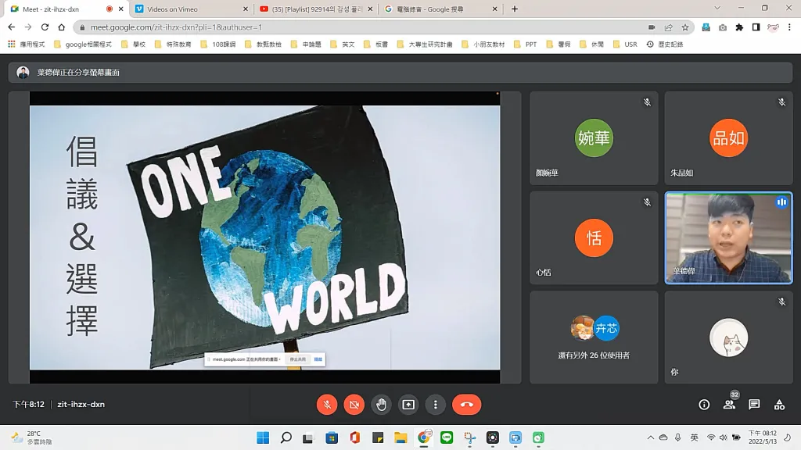Open the Meet activities panel
This screenshot has width=801, height=450.
tap(779, 405)
